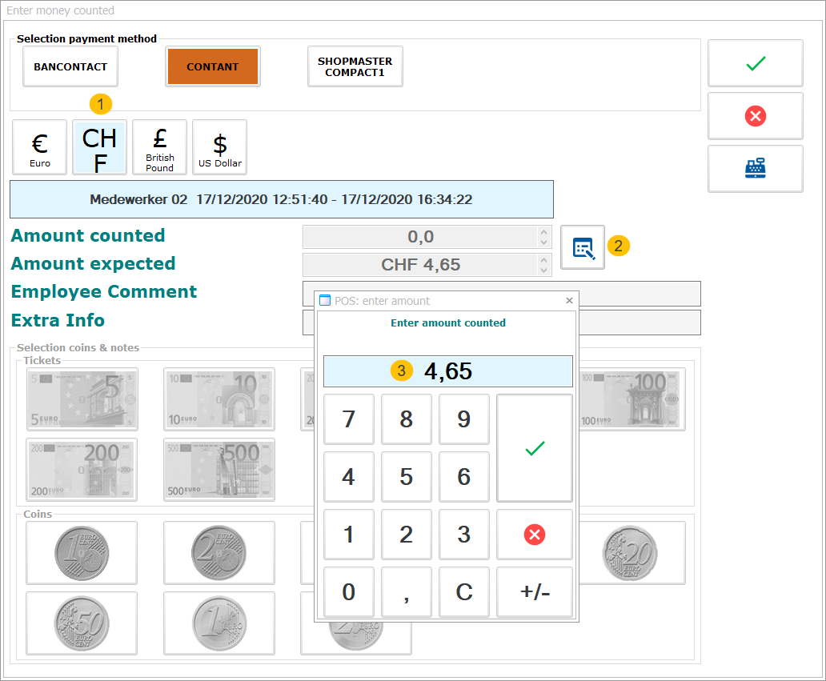Switch to British Pound currency

(159, 146)
